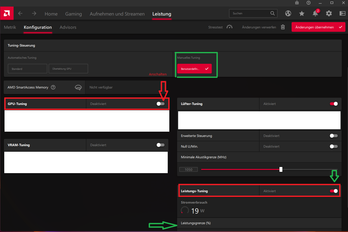Minimize the window
The height and width of the screenshot is (232, 348).
(x=320, y=3)
